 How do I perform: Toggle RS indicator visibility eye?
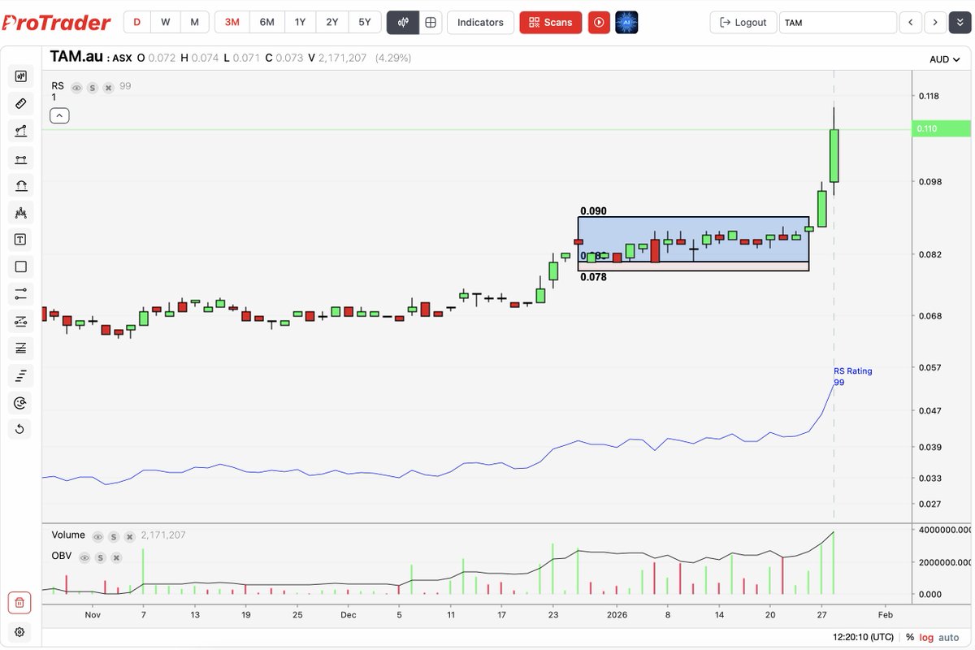77,87
